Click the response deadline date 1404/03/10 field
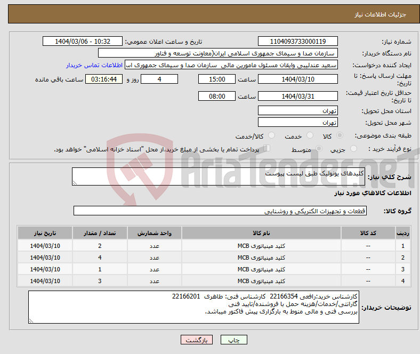Image resolution: width=420 pixels, height=354 pixels. point(297,79)
